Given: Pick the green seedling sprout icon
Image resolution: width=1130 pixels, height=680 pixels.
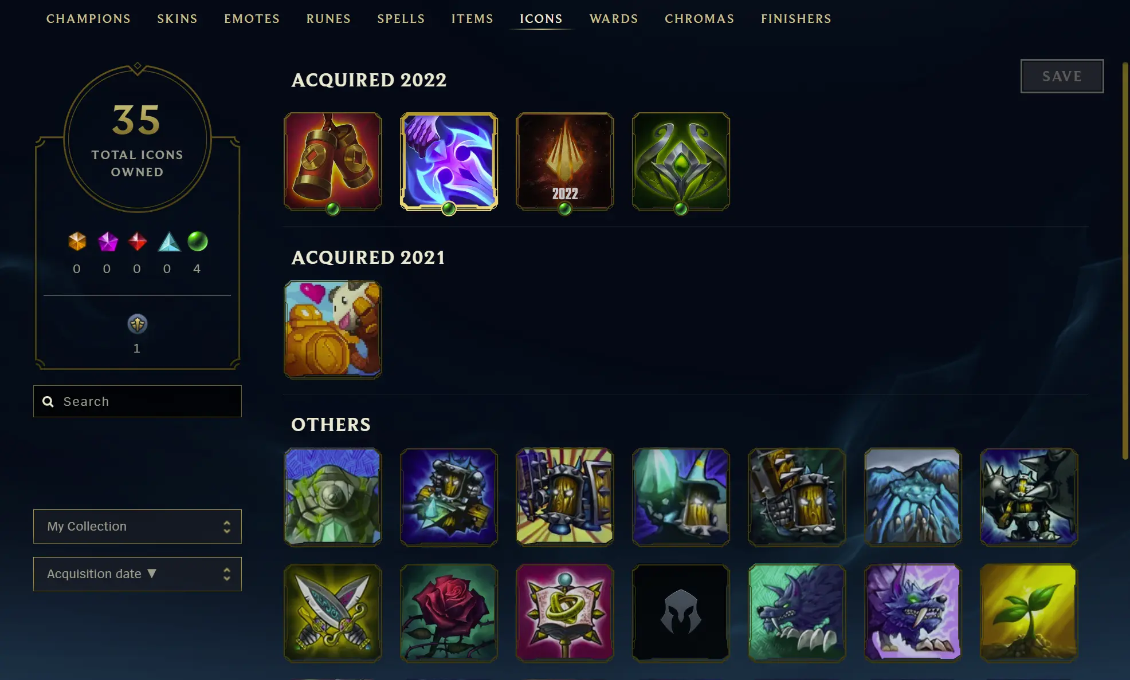Looking at the screenshot, I should coord(1029,612).
